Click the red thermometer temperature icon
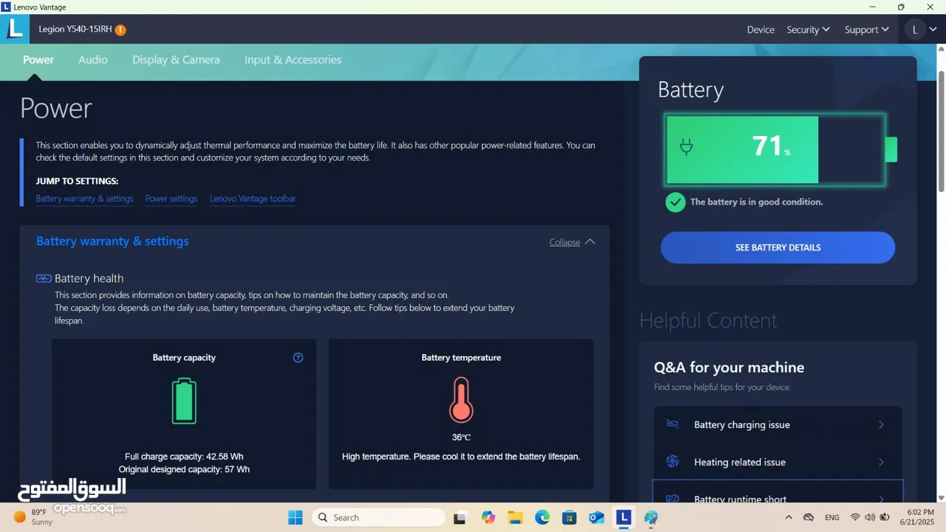The image size is (946, 532). (461, 400)
